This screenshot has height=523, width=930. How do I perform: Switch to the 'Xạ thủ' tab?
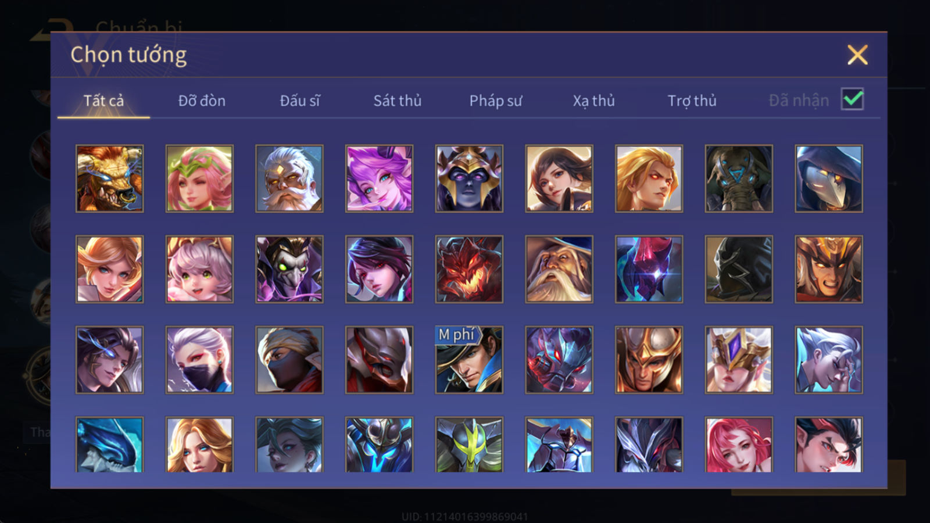(594, 101)
